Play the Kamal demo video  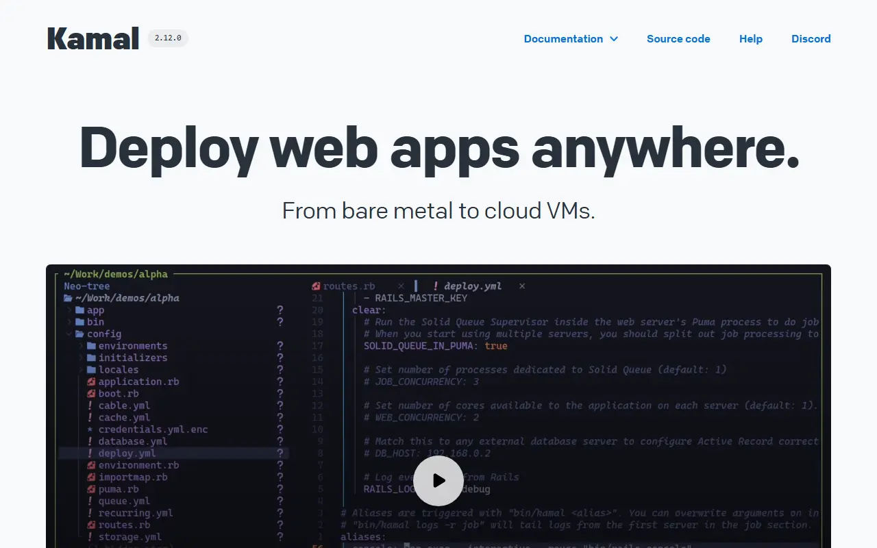tap(438, 481)
